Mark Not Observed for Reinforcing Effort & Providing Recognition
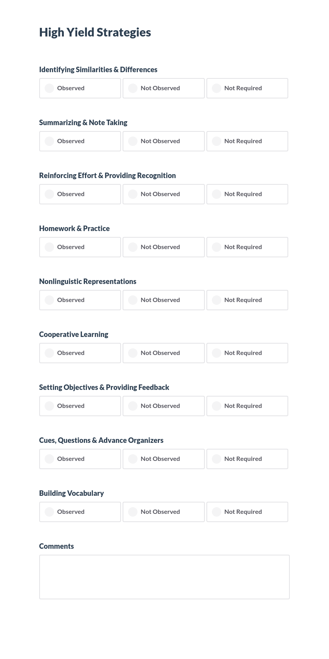Screen dimensions: 329x659 click(163, 194)
